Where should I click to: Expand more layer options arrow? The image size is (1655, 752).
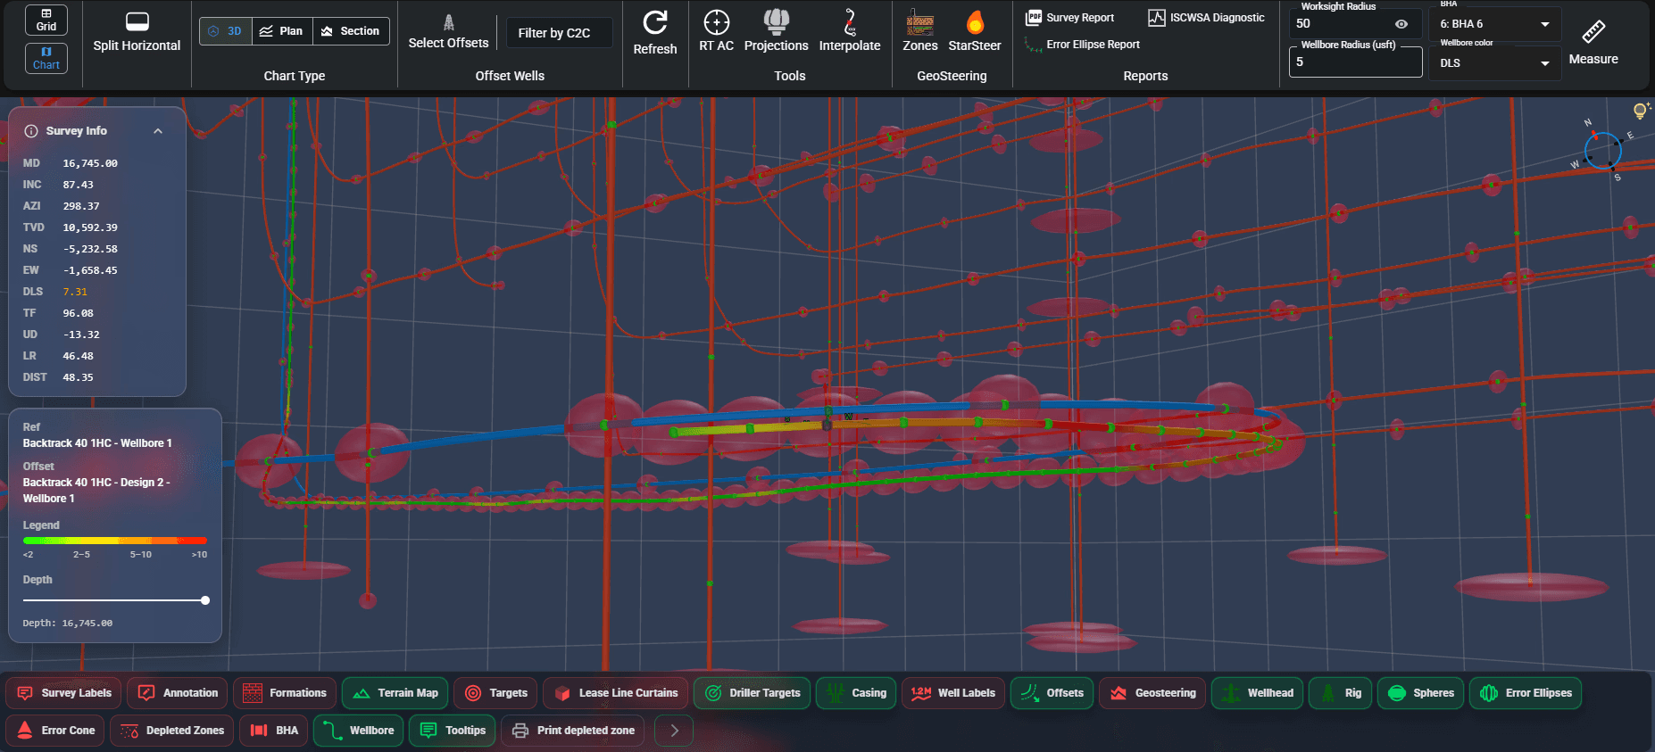tap(674, 731)
